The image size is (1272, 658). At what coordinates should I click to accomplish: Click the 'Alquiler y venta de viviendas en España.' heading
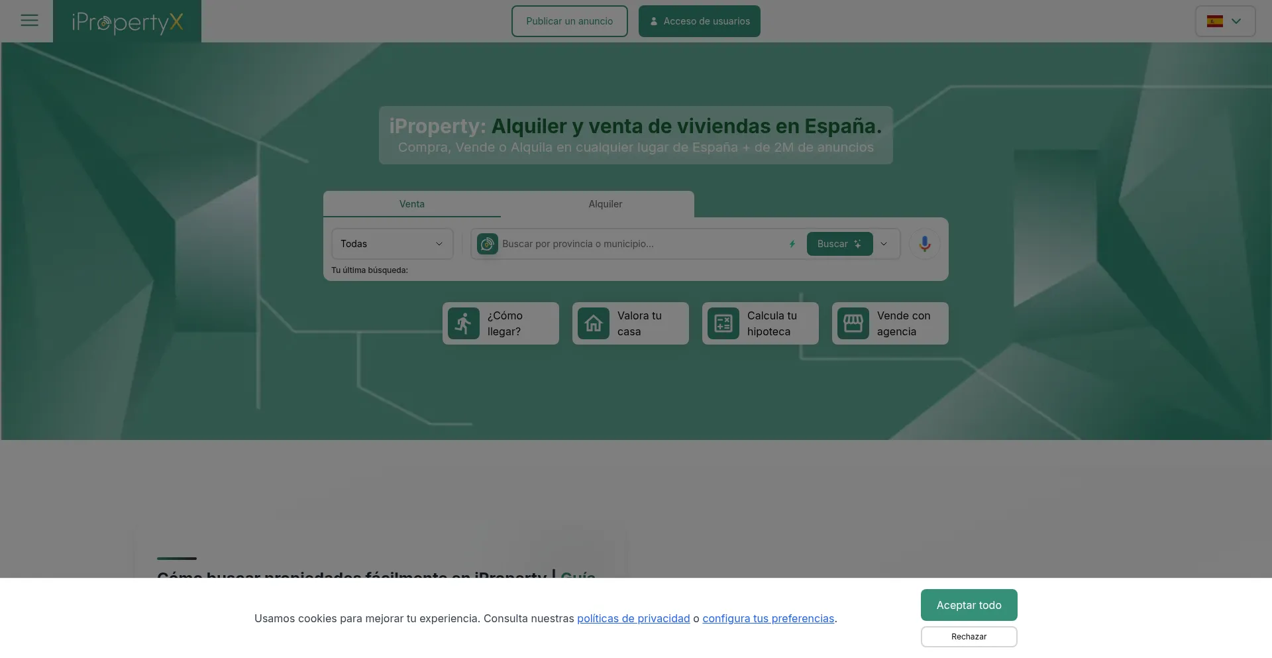(686, 126)
